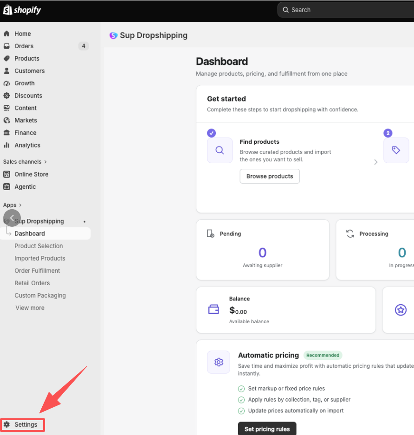Click the Agentic icon in sidebar
Image resolution: width=414 pixels, height=435 pixels.
(x=6, y=187)
